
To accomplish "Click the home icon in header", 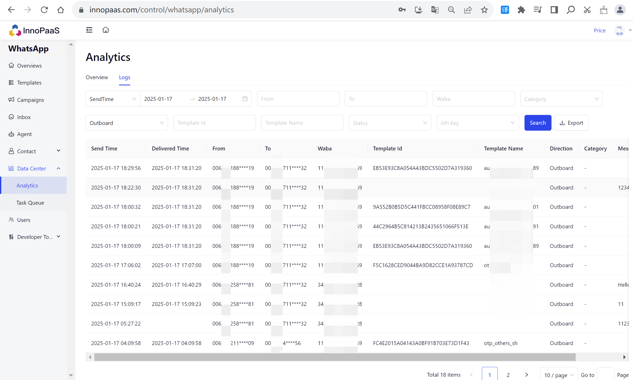I will (x=106, y=30).
